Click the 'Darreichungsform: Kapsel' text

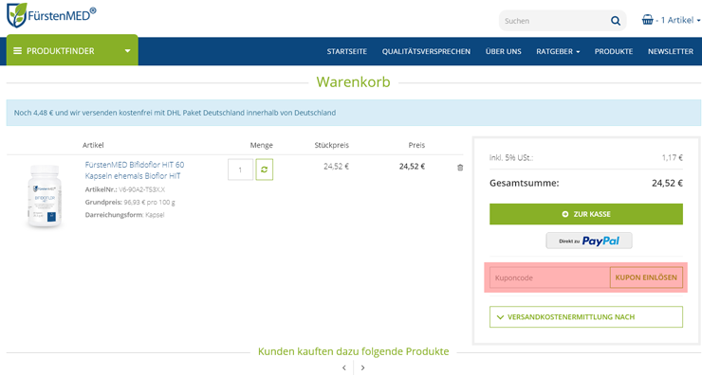pos(124,215)
